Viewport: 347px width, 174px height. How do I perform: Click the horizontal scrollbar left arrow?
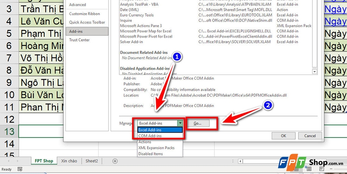point(240,161)
